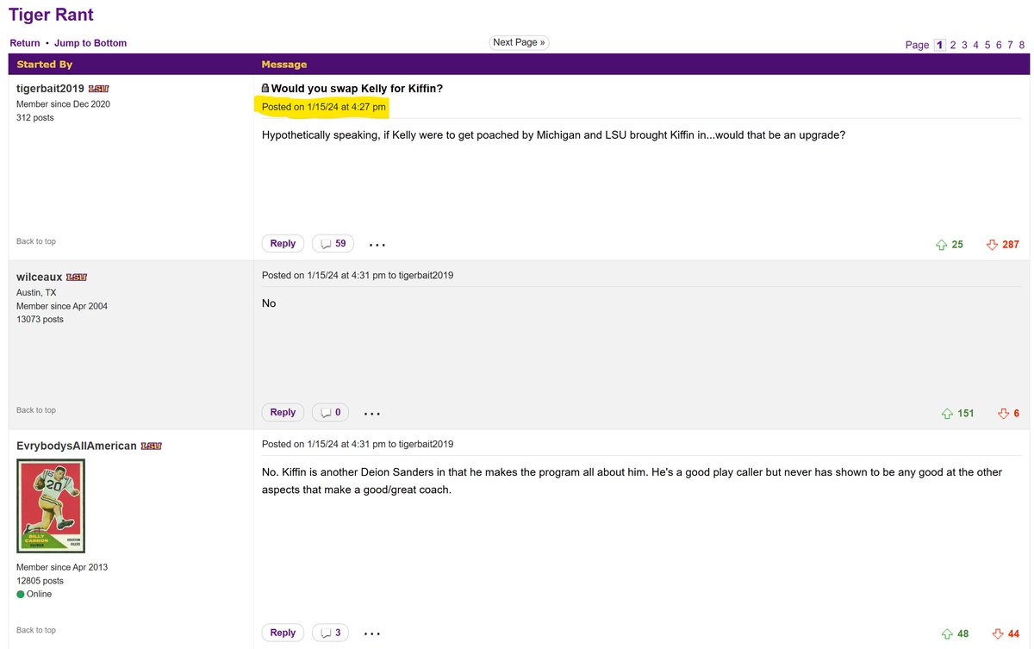The image size is (1034, 649).
Task: Open more options on tigerbait2019's post
Action: 377,245
